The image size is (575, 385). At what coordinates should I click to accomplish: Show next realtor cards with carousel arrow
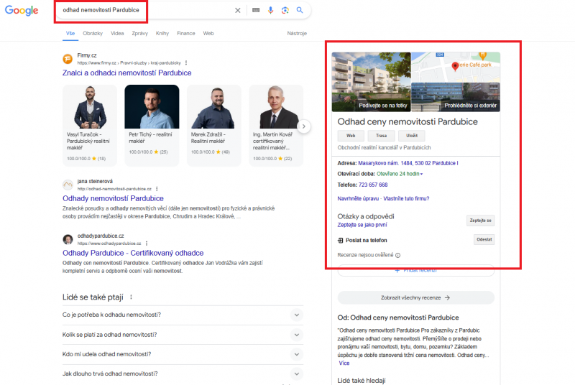[x=303, y=126]
